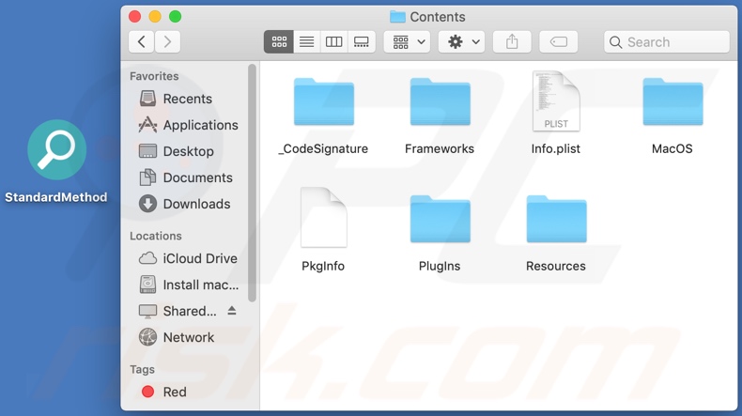Open Applications in the sidebar
Image resolution: width=742 pixels, height=416 pixels.
coord(189,125)
